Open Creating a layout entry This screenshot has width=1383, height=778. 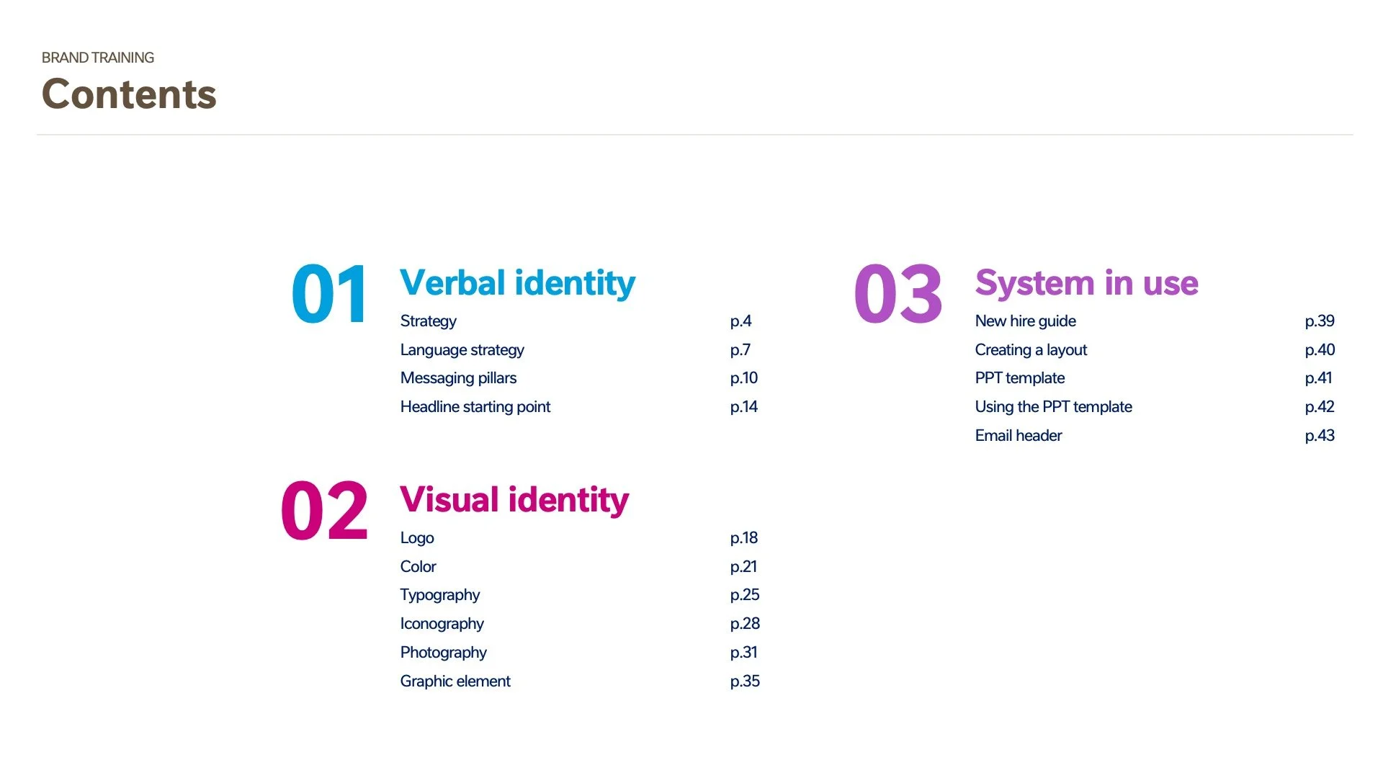[1031, 350]
